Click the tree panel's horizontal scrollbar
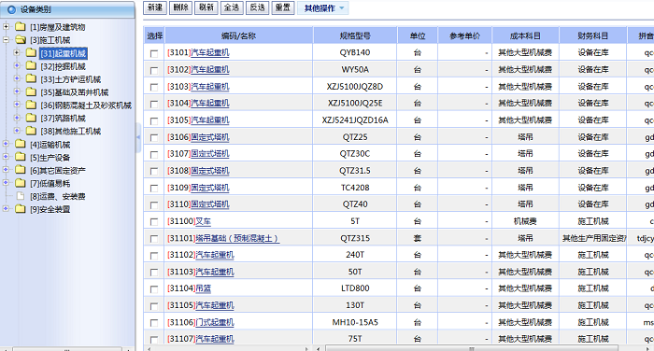This screenshot has width=654, height=351. 66,349
